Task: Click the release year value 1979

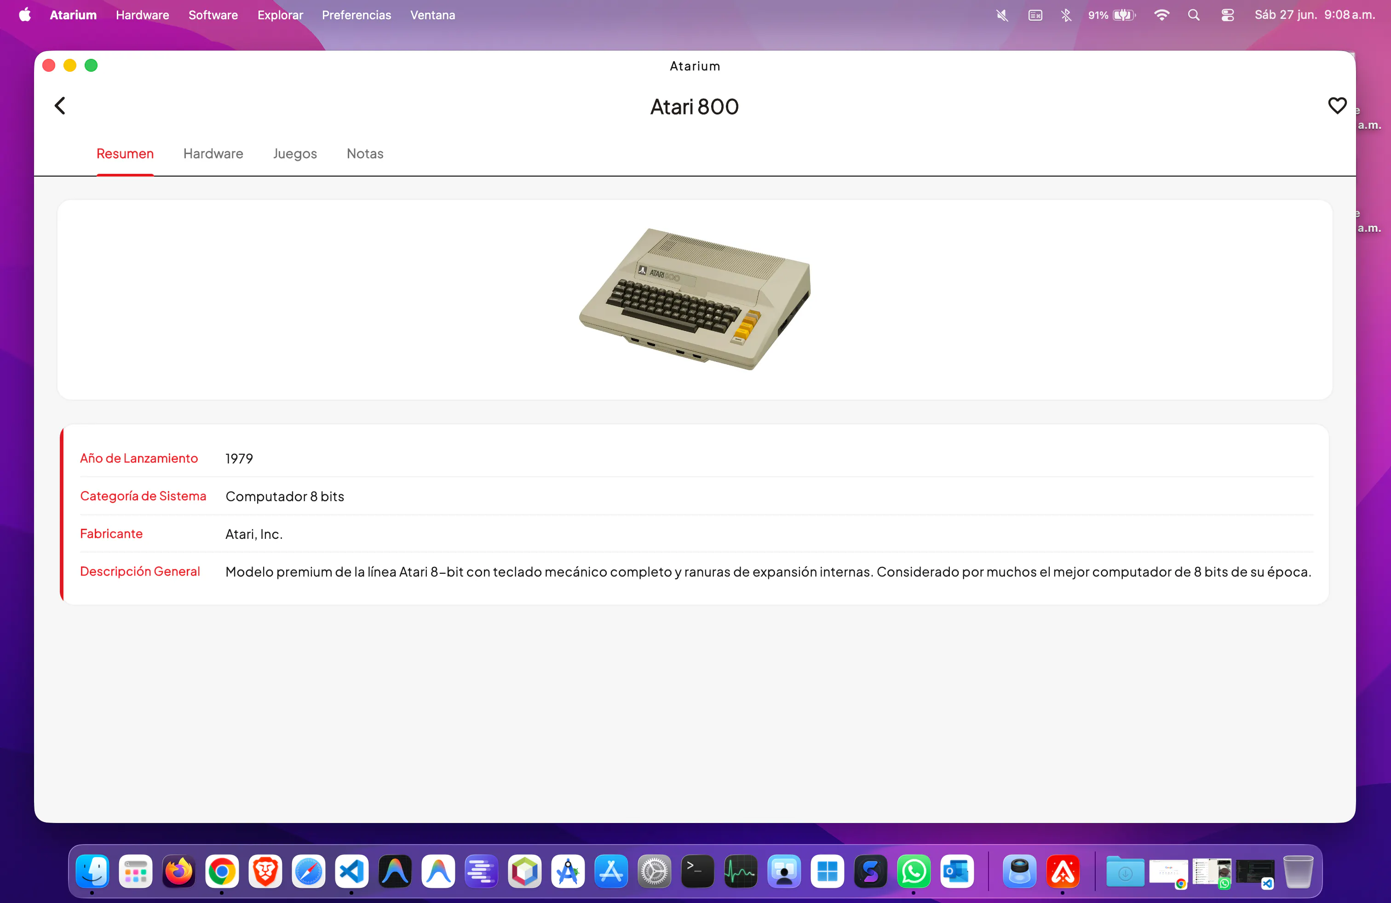Action: (239, 458)
